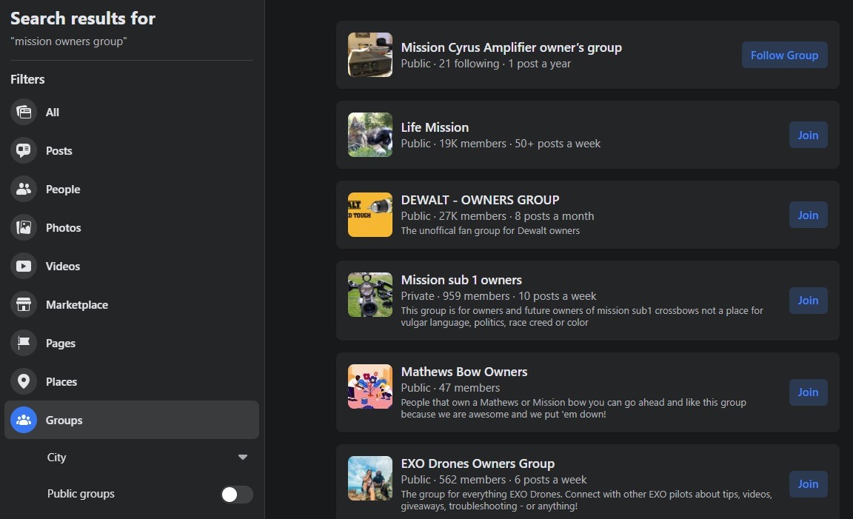Click the Posts speech bubble icon
Screen dimensions: 853x519
pos(24,151)
